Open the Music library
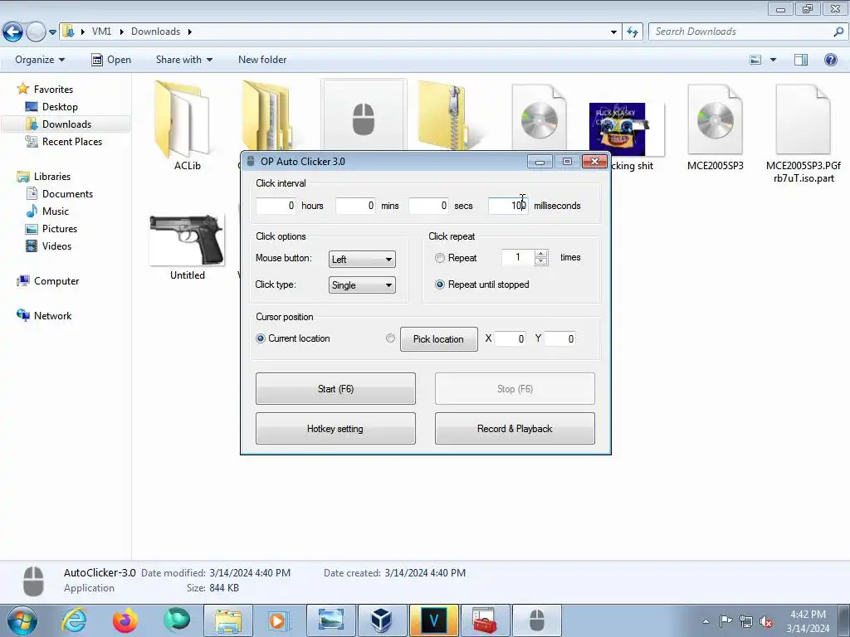 click(56, 212)
